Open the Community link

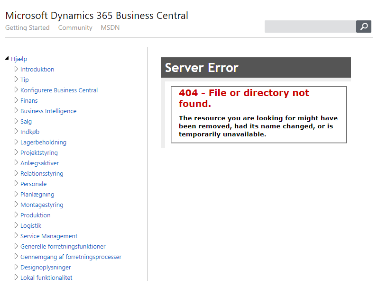[75, 27]
